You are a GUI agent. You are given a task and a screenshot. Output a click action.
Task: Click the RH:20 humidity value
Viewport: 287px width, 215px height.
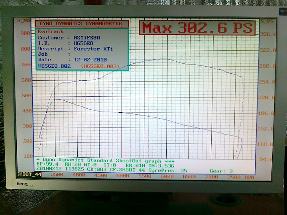[x=73, y=164]
